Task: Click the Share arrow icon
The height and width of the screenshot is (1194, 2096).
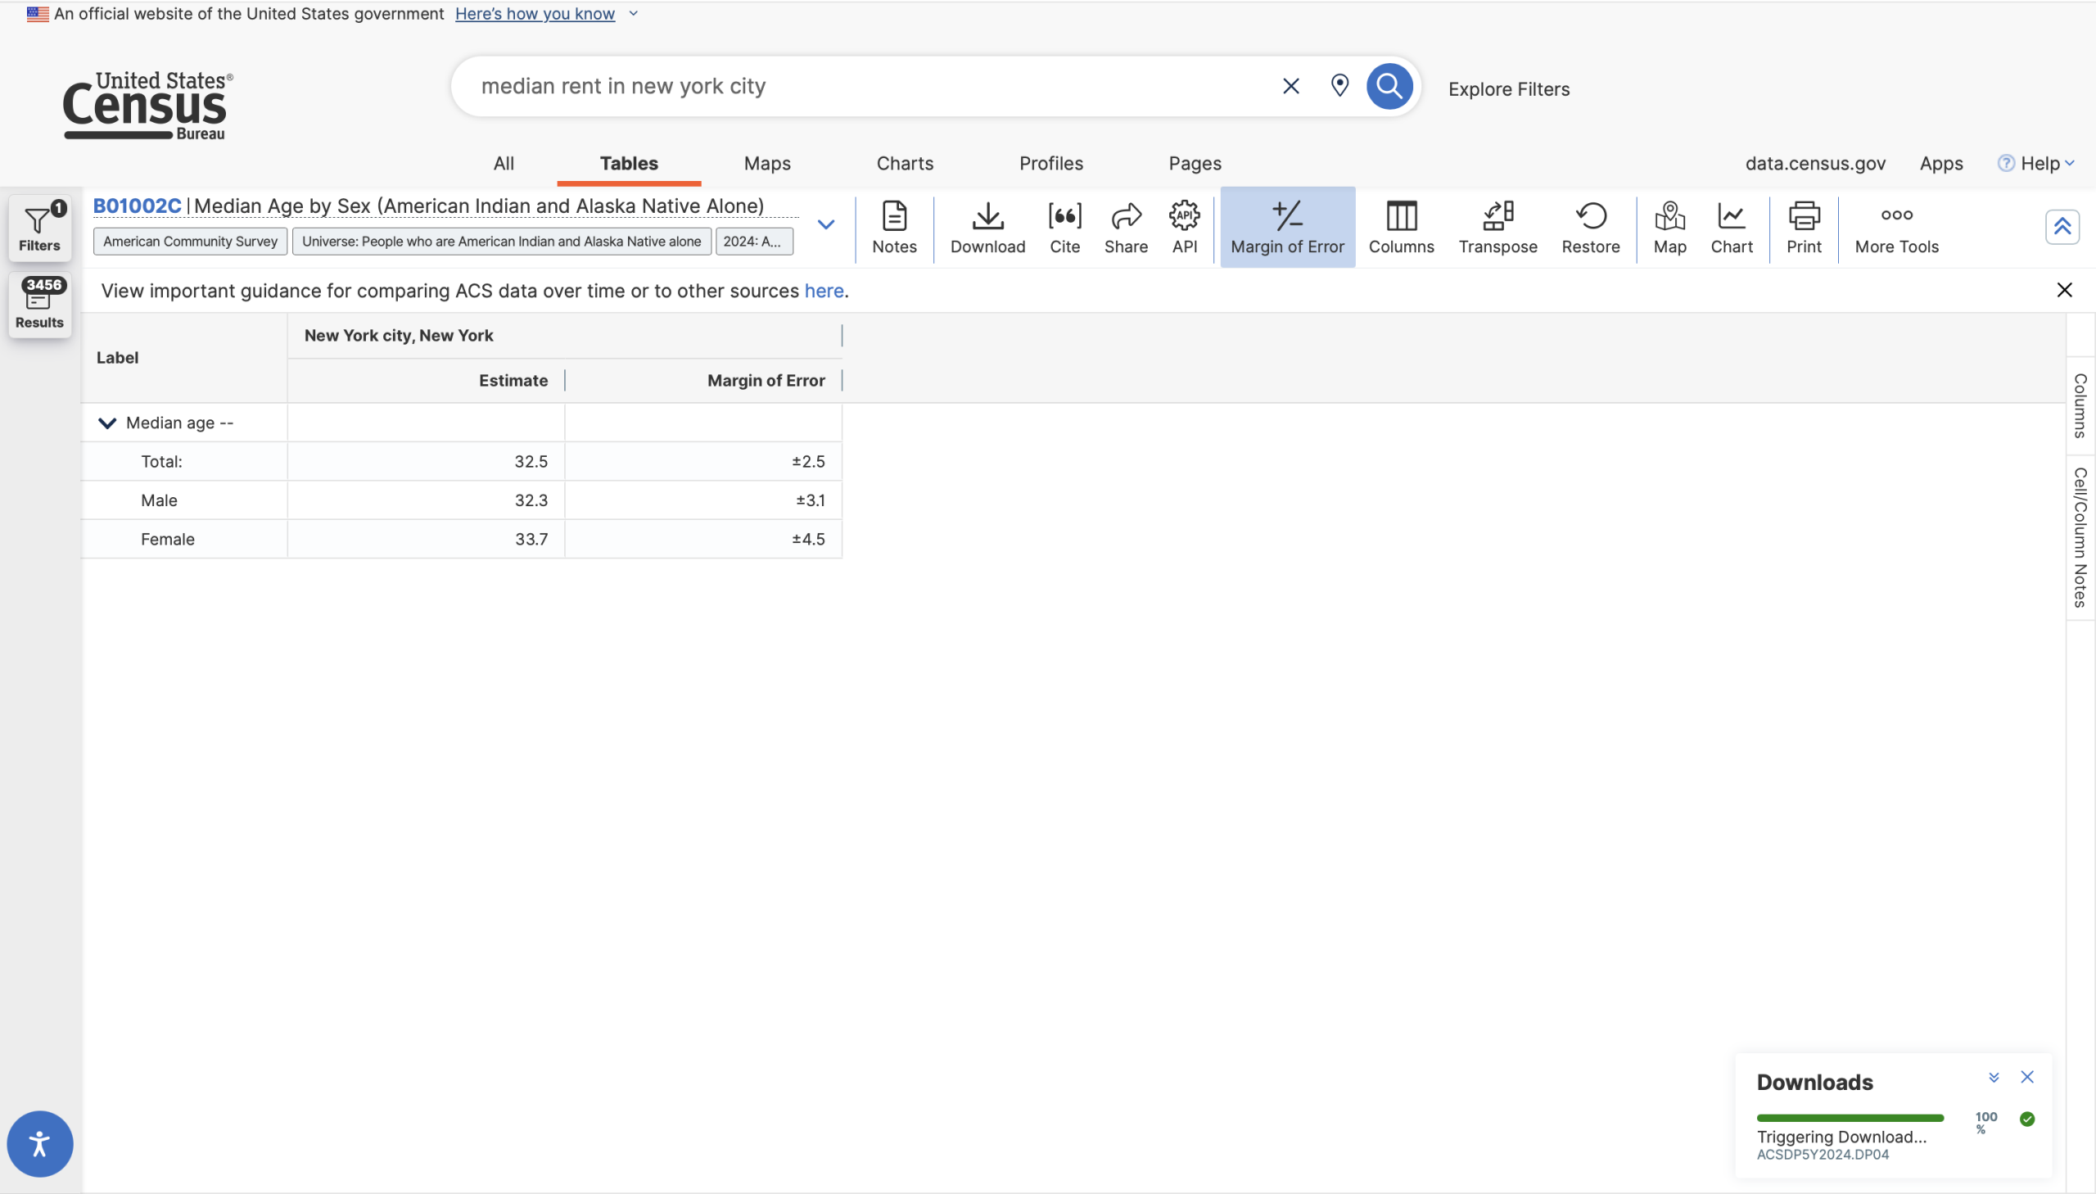Action: pos(1125,227)
